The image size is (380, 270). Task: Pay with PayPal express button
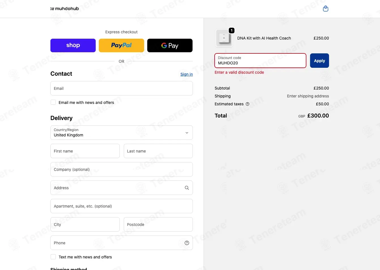point(121,45)
